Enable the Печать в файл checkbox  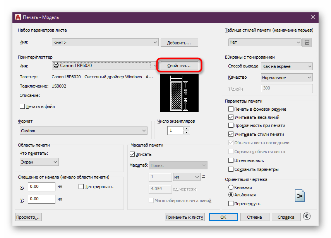[x=22, y=106]
